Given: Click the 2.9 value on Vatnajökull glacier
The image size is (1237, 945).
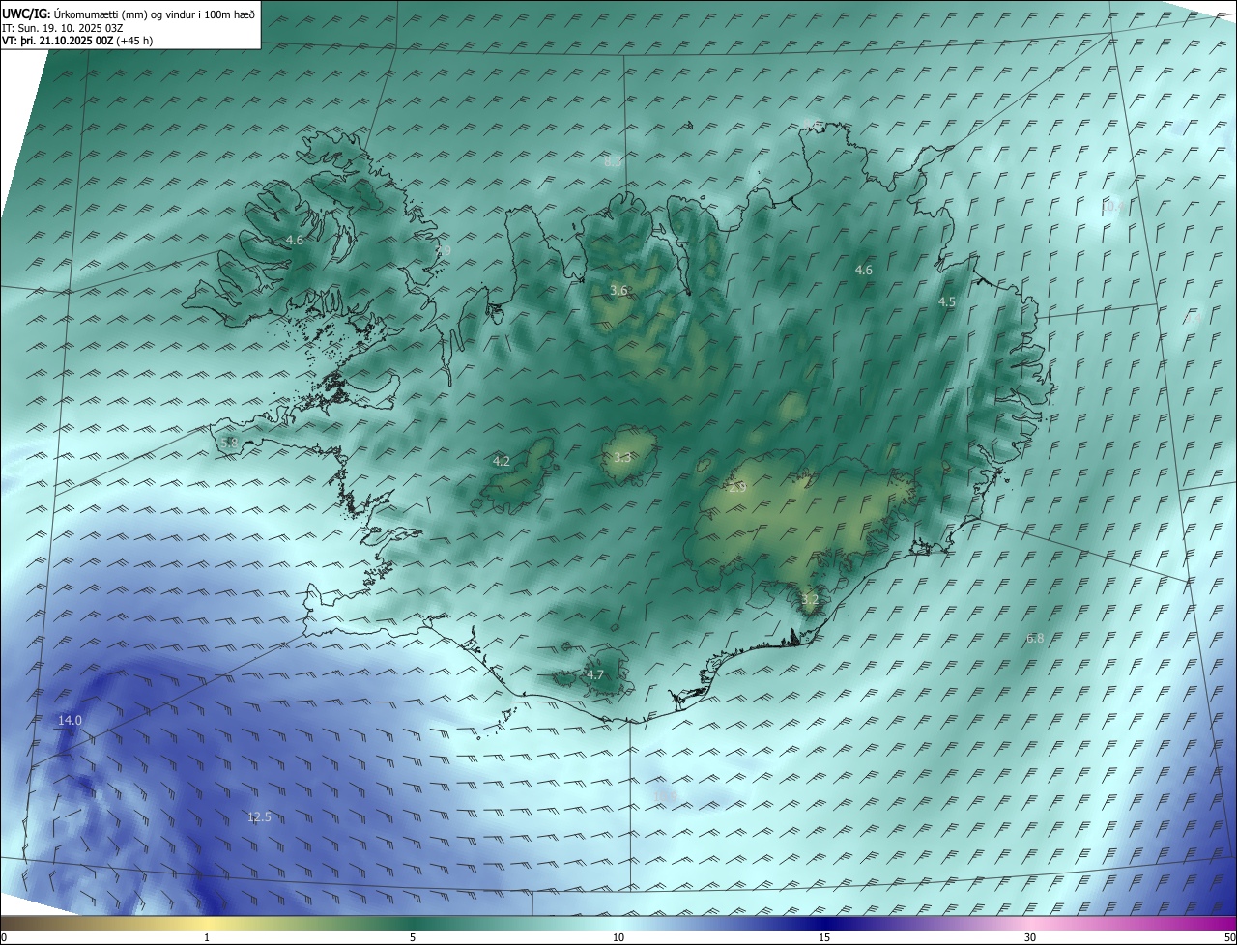Looking at the screenshot, I should pos(737,488).
